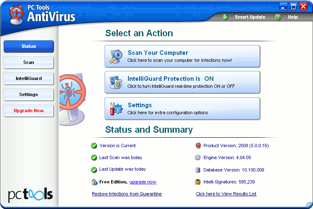Click the Engine Version gear icon
This screenshot has width=313, height=209.
[198, 157]
